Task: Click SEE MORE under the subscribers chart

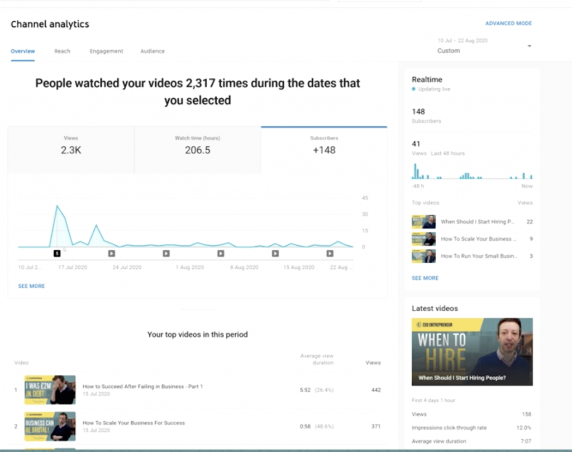Action: (x=31, y=286)
